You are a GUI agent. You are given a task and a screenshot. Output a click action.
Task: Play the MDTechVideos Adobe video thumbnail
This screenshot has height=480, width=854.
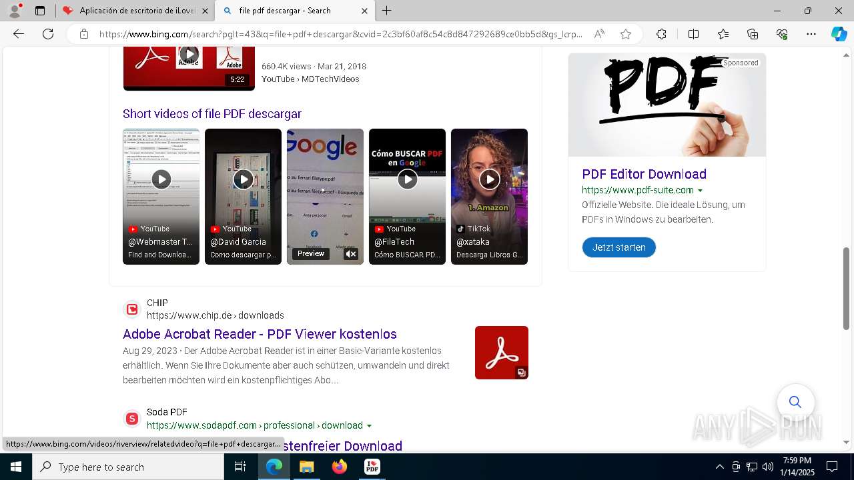(189, 69)
